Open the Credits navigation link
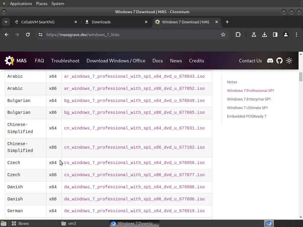Image resolution: width=303 pixels, height=227 pixels. pyautogui.click(x=196, y=61)
